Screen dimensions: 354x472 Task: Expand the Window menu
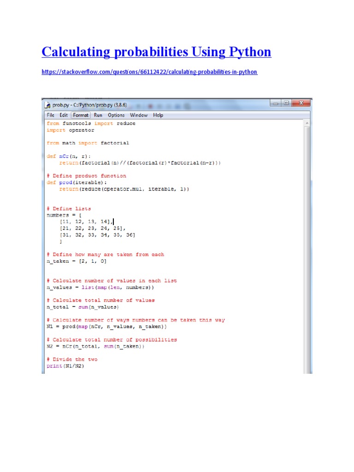click(138, 115)
